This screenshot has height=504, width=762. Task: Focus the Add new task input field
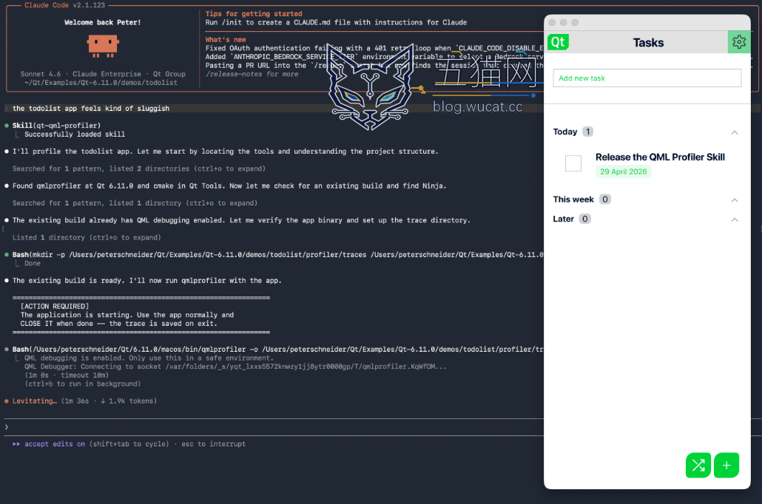pos(647,78)
